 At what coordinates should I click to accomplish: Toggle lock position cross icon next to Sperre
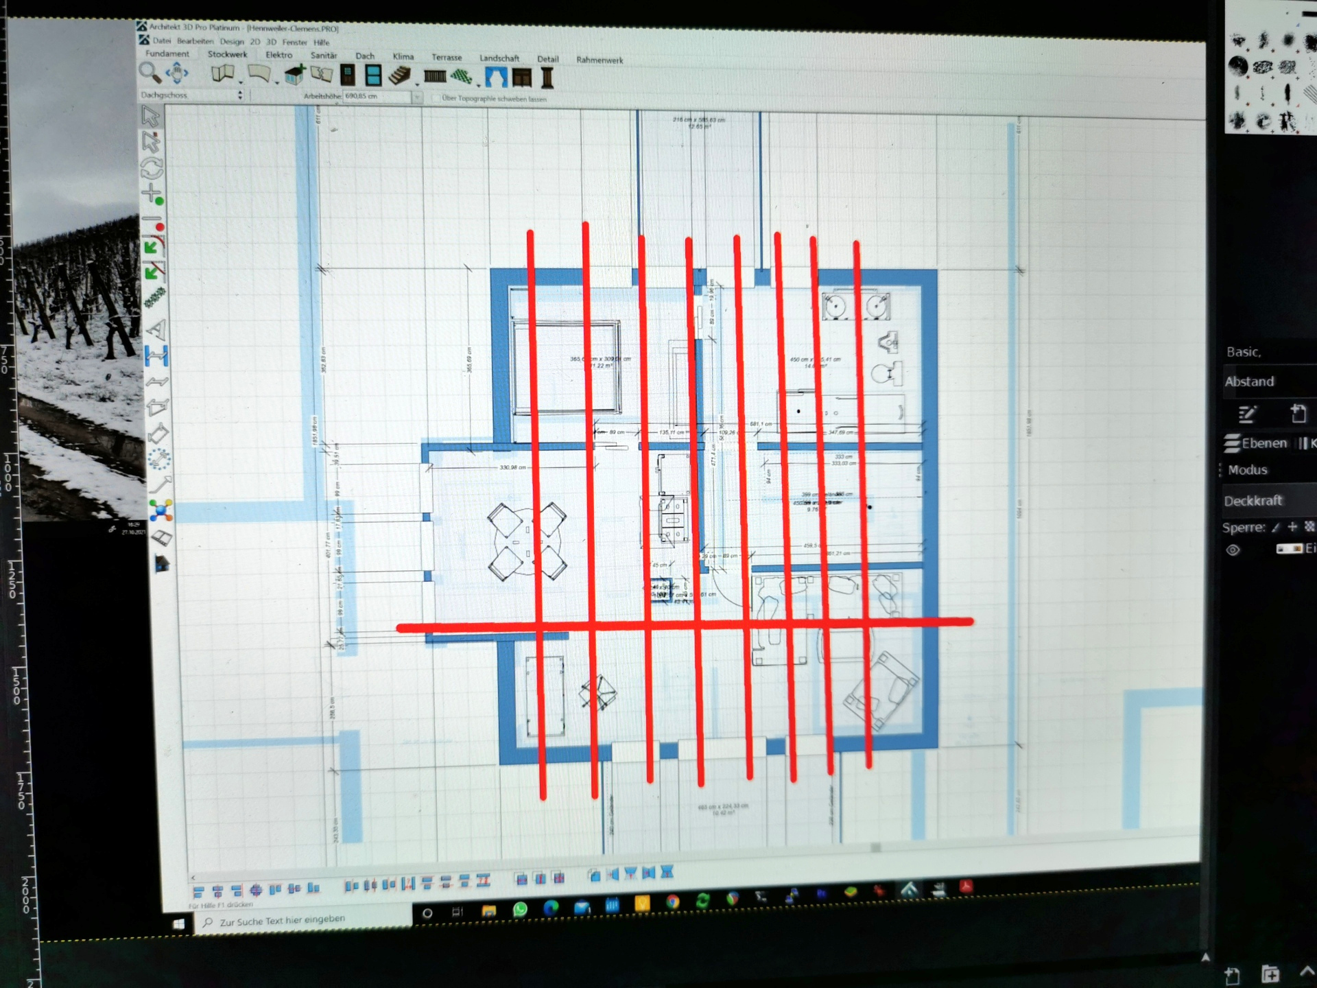pyautogui.click(x=1292, y=526)
